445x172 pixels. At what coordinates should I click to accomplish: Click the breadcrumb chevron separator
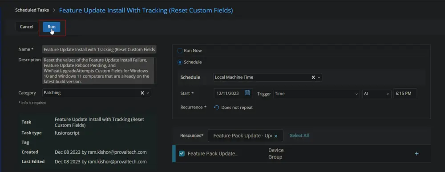tap(54, 10)
